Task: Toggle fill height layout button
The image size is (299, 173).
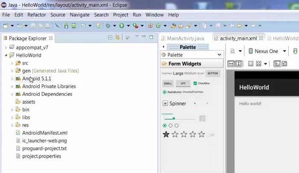Action: coord(239,64)
